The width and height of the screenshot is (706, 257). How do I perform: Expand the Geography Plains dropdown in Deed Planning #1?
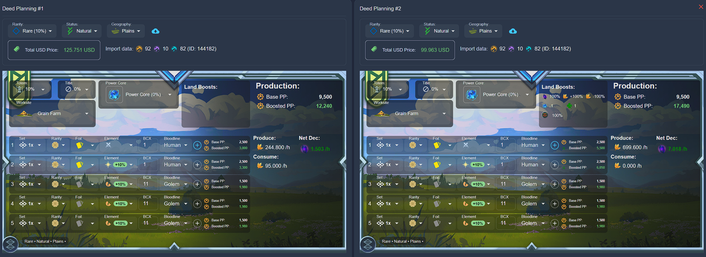click(126, 31)
